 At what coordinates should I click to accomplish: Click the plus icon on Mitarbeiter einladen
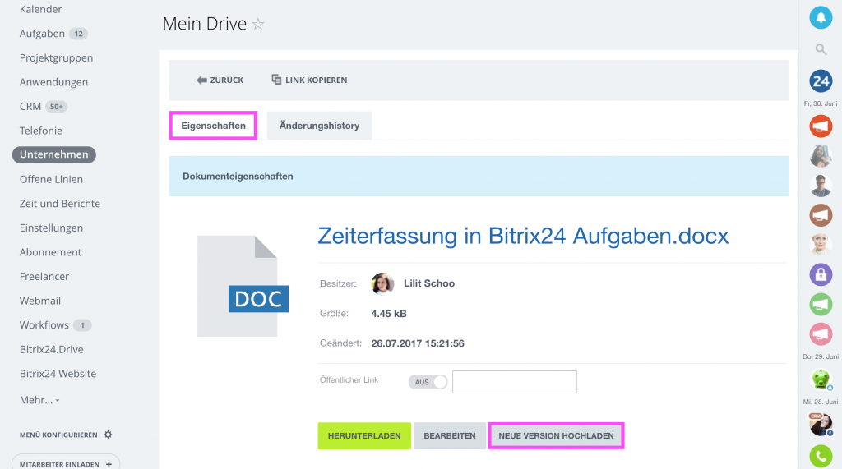[x=109, y=464]
